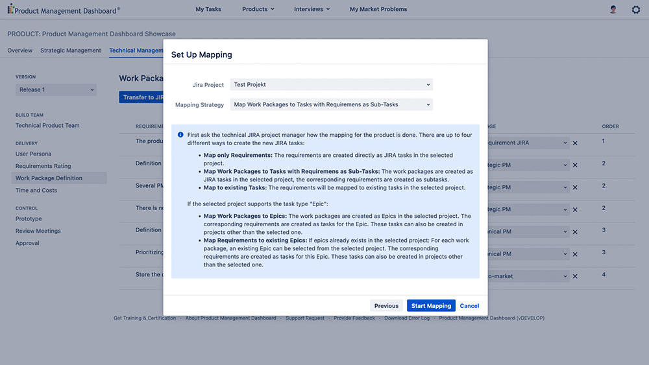The width and height of the screenshot is (649, 365).
Task: Click Download Error Log footer link
Action: [406, 318]
